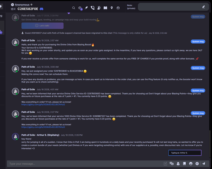The image size is (212, 169).
Task: Click the order count icon showing 2
Action: tap(13, 9)
